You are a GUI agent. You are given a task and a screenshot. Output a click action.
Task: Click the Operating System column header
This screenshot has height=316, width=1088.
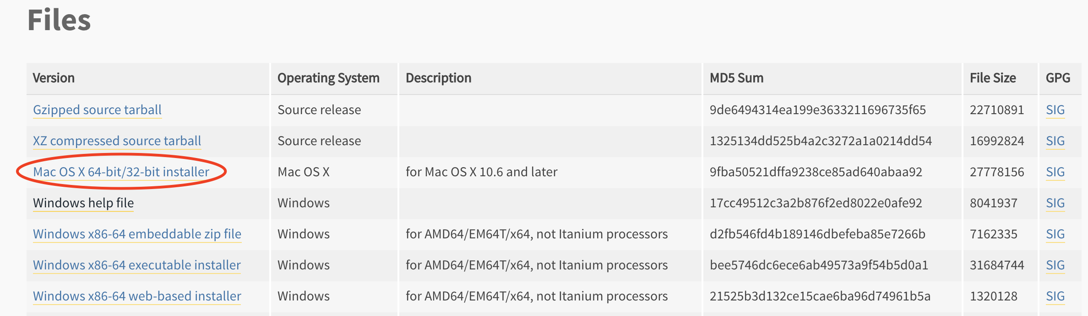pyautogui.click(x=328, y=78)
